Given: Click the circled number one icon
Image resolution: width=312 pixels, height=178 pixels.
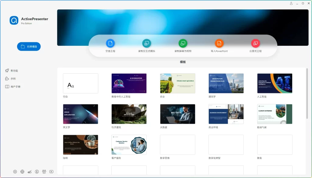Looking at the screenshot, I should coord(37,172).
